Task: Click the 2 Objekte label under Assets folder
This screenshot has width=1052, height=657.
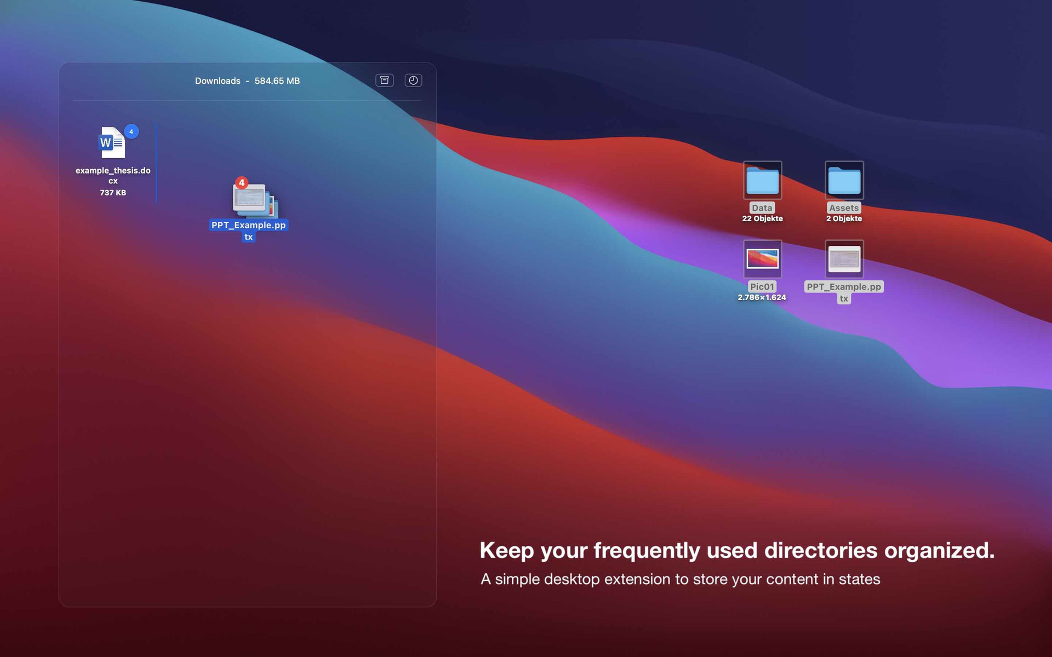Action: coord(844,218)
